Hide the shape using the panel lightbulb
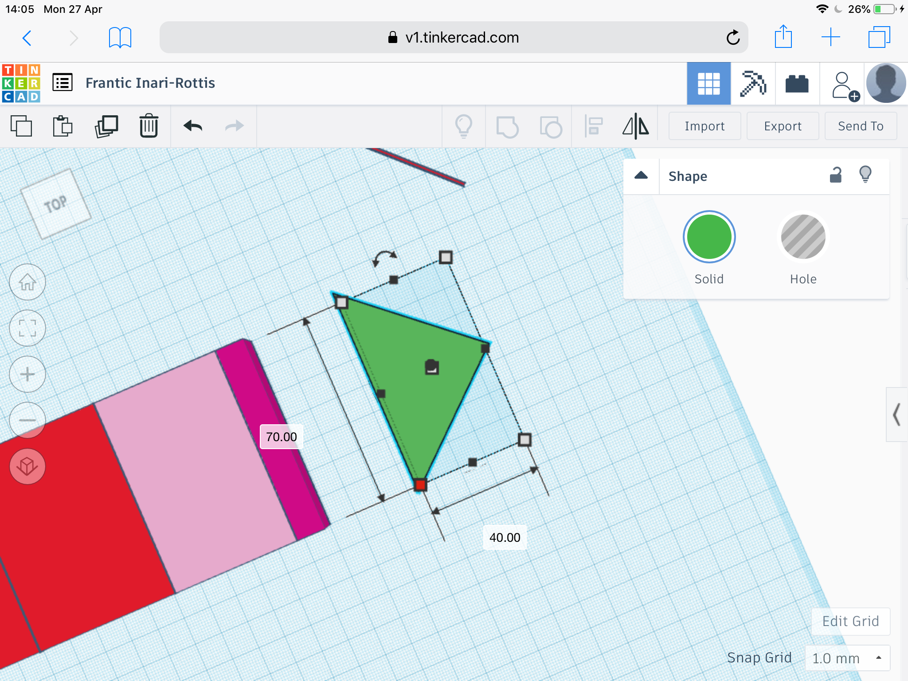 pyautogui.click(x=865, y=175)
